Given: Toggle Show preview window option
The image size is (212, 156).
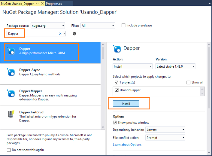Looking at the screenshot, I should click(x=115, y=123).
